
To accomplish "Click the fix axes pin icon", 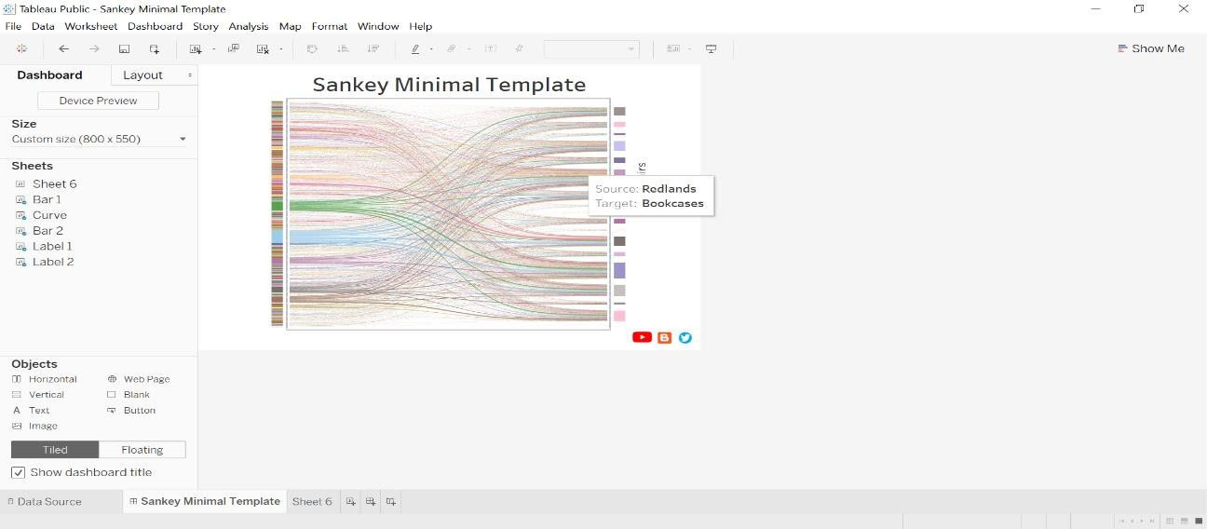I will point(520,48).
